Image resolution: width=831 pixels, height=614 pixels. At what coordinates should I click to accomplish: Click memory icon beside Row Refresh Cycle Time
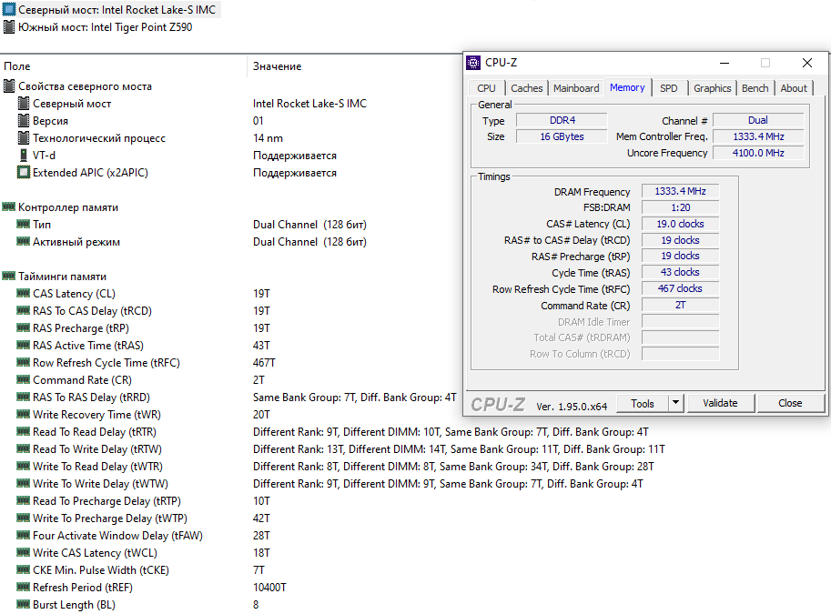click(24, 362)
